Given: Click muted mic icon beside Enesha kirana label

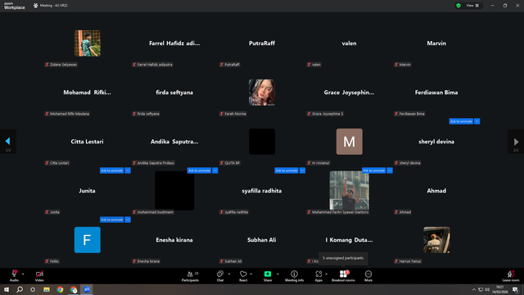Looking at the screenshot, I should point(134,261).
